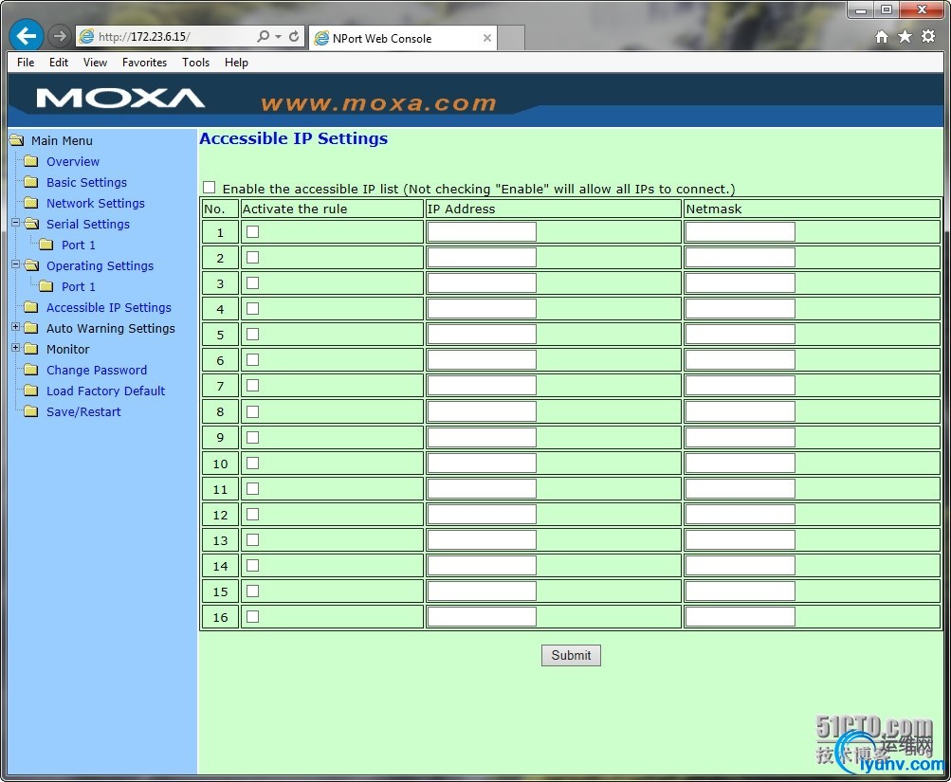The height and width of the screenshot is (782, 951).
Task: Close the NPort Web Console tab
Action: point(487,38)
